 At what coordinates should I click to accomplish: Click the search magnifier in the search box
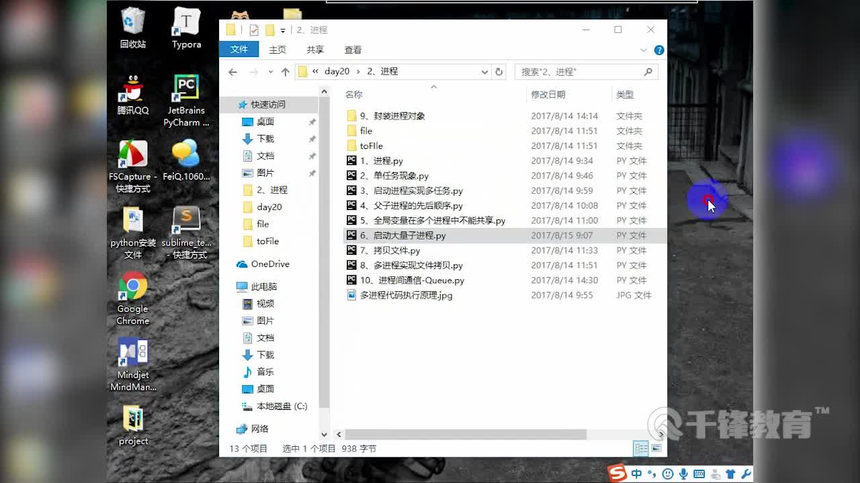[647, 71]
